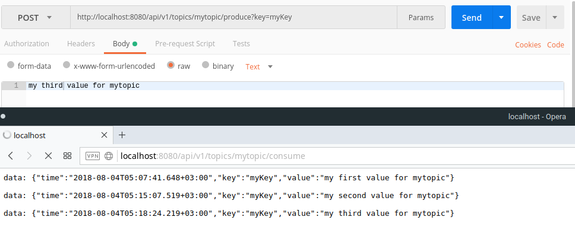Open a new tab with plus icon
Screen dimensions: 575x239
[122, 135]
